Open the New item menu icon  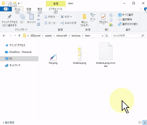coord(93,15)
